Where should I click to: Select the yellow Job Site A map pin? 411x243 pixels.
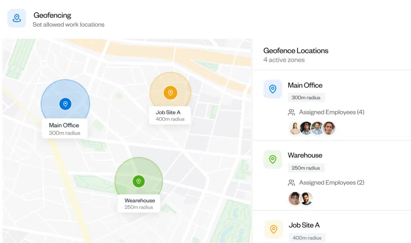click(x=170, y=92)
